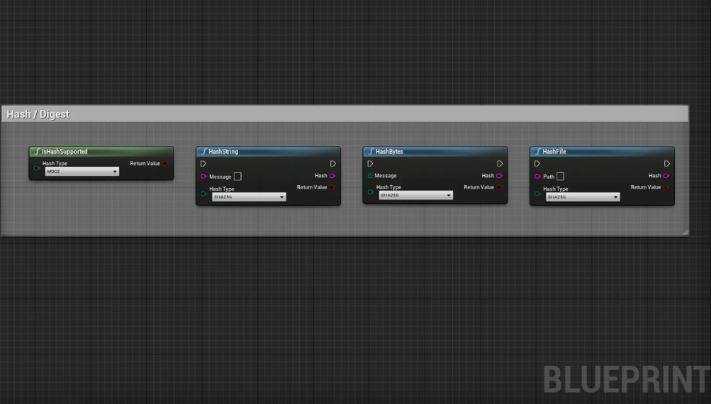Image resolution: width=711 pixels, height=404 pixels.
Task: Open the Hash Type dropdown on HashString node
Action: click(249, 197)
